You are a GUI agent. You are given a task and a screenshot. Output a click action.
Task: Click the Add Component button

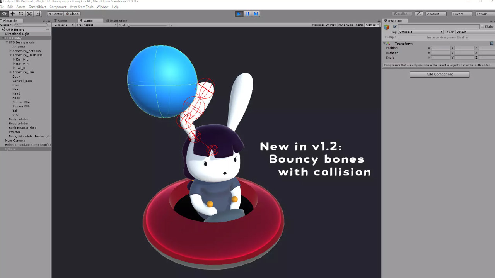point(440,74)
